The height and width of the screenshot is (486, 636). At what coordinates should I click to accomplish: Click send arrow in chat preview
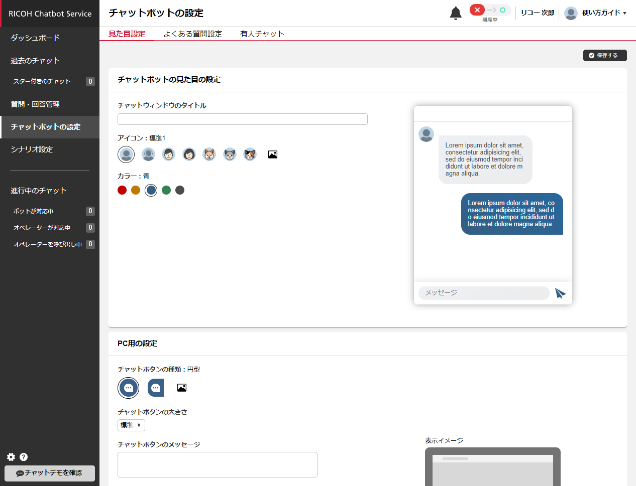tap(560, 293)
